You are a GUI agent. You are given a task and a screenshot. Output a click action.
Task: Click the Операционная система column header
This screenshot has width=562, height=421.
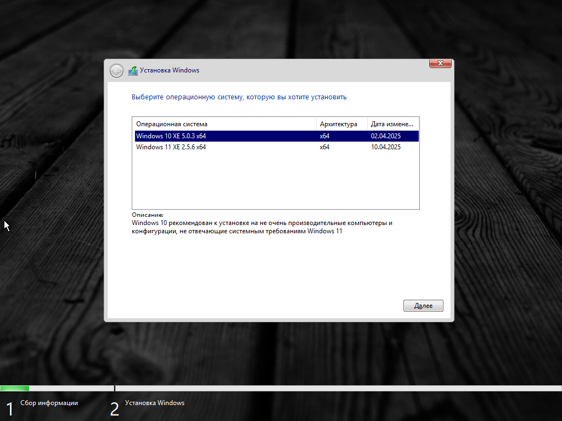coord(224,124)
